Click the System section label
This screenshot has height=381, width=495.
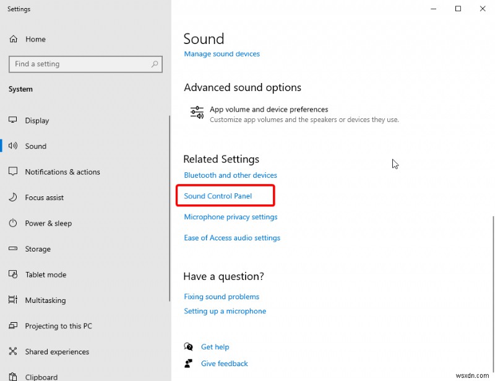20,89
